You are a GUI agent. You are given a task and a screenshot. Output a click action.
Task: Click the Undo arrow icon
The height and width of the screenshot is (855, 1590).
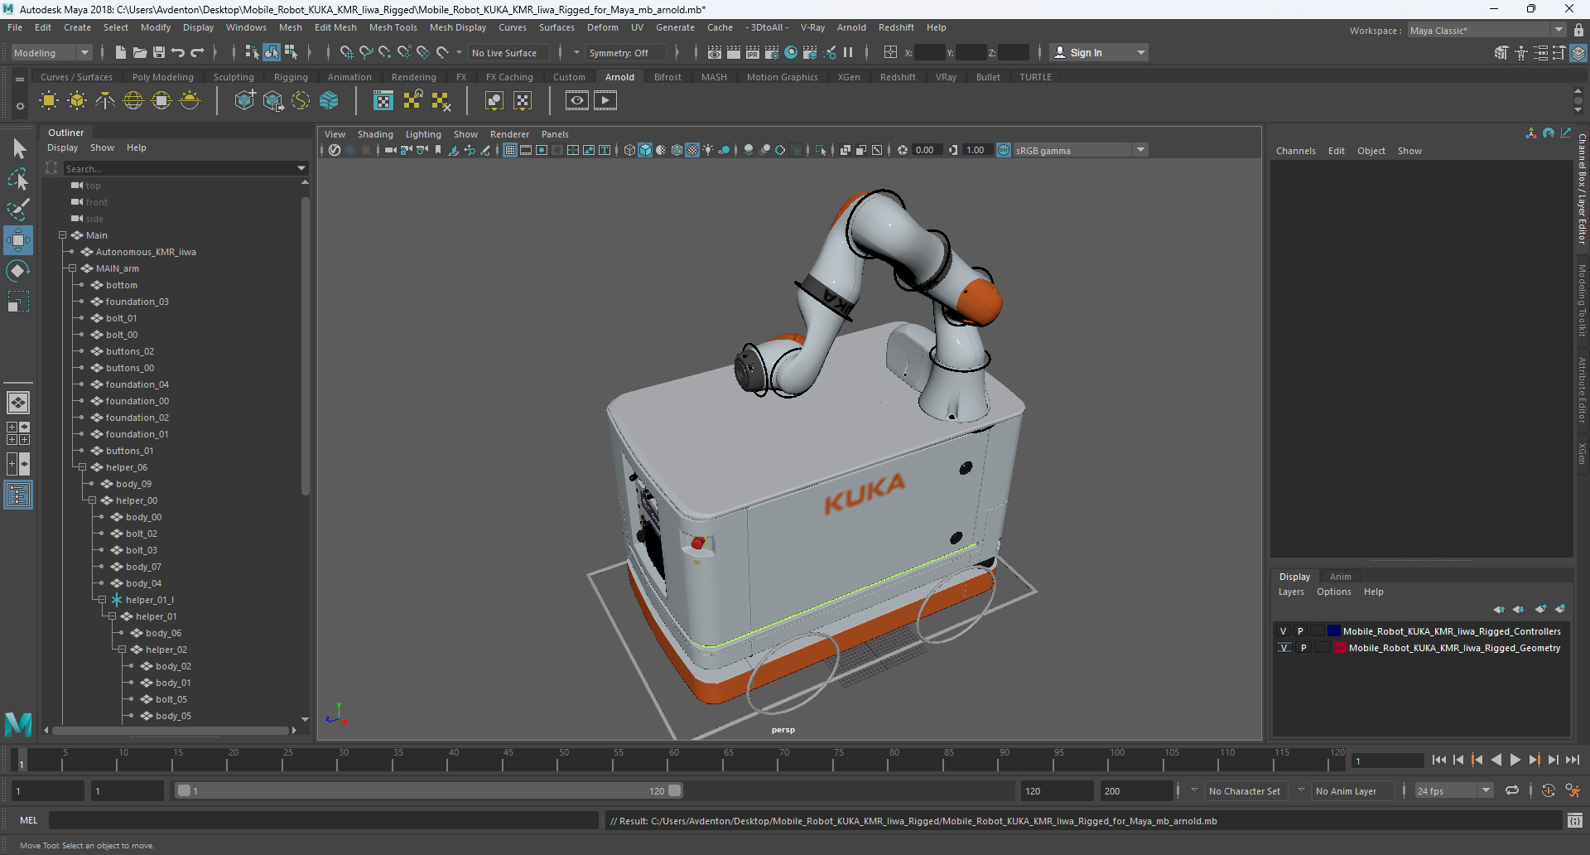click(178, 52)
